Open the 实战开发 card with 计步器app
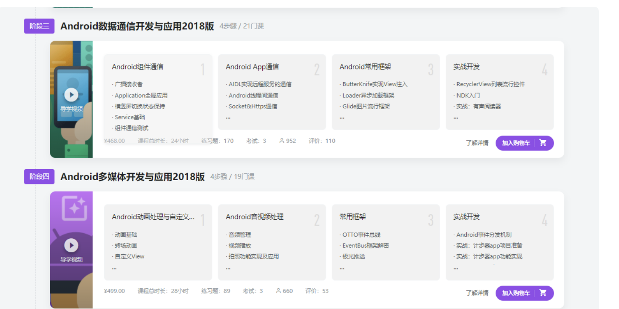 500,242
